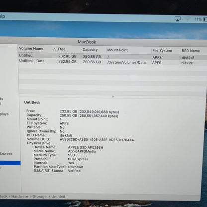Screen dimensions: 207x207
Task: Click the Volume UUID value text
Action: [x=97, y=140]
